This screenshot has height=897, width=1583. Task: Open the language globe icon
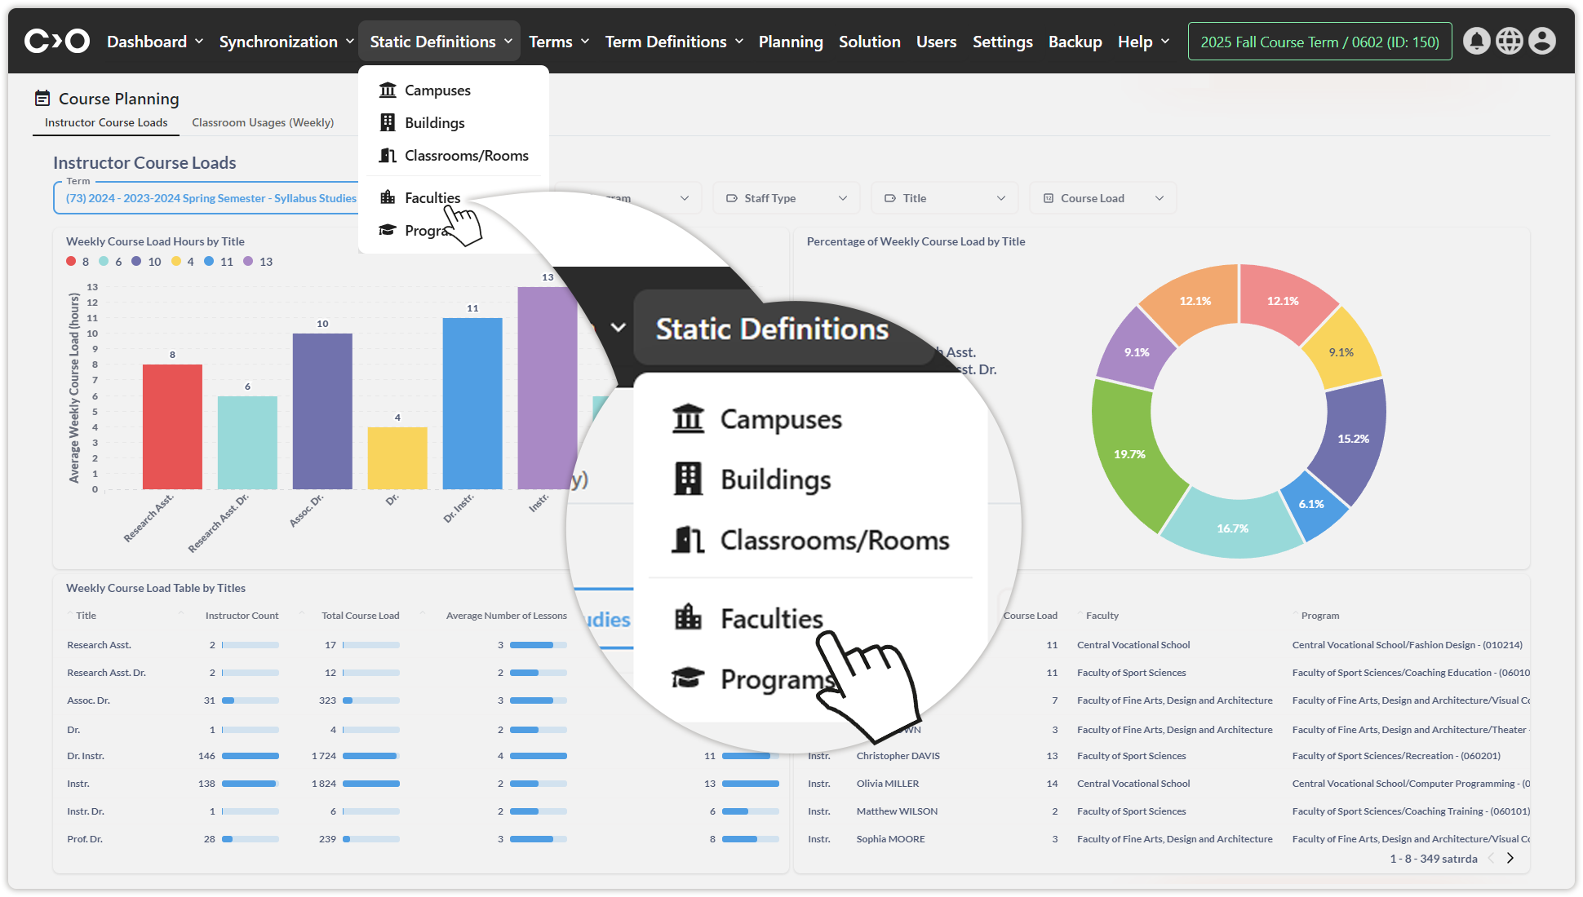(1509, 42)
